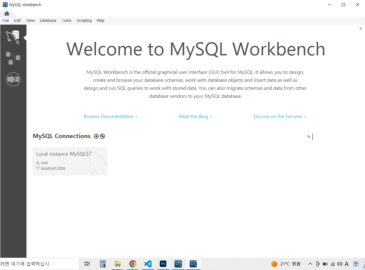
Task: Toggle the IME English mode A indicator
Action: 347,264
